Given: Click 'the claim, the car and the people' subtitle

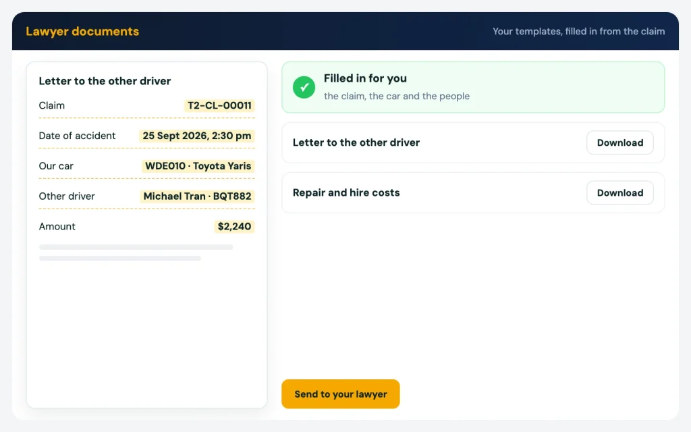Looking at the screenshot, I should pos(397,96).
